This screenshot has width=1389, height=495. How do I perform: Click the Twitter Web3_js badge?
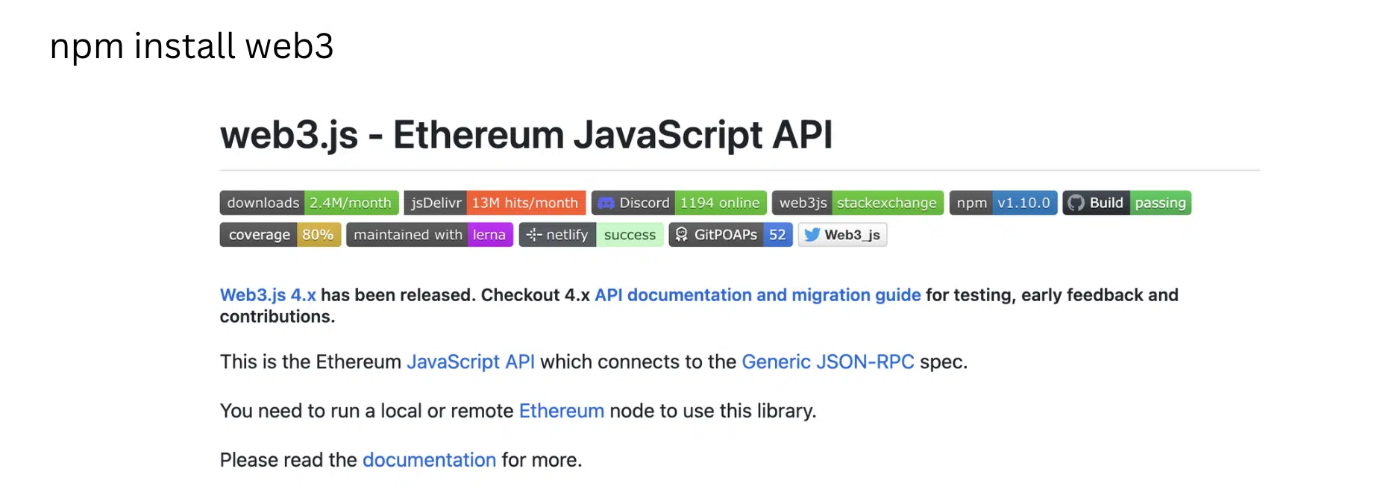coord(842,235)
